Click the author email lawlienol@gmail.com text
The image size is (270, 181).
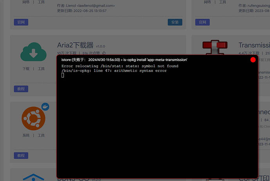[x=96, y=6]
